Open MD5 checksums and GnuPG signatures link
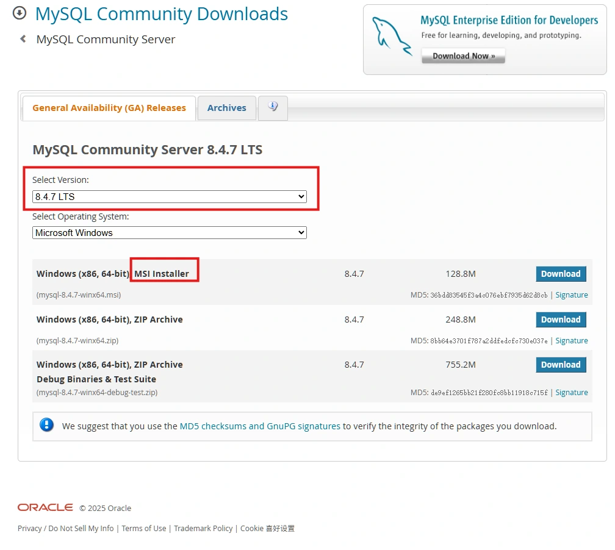 [x=260, y=426]
